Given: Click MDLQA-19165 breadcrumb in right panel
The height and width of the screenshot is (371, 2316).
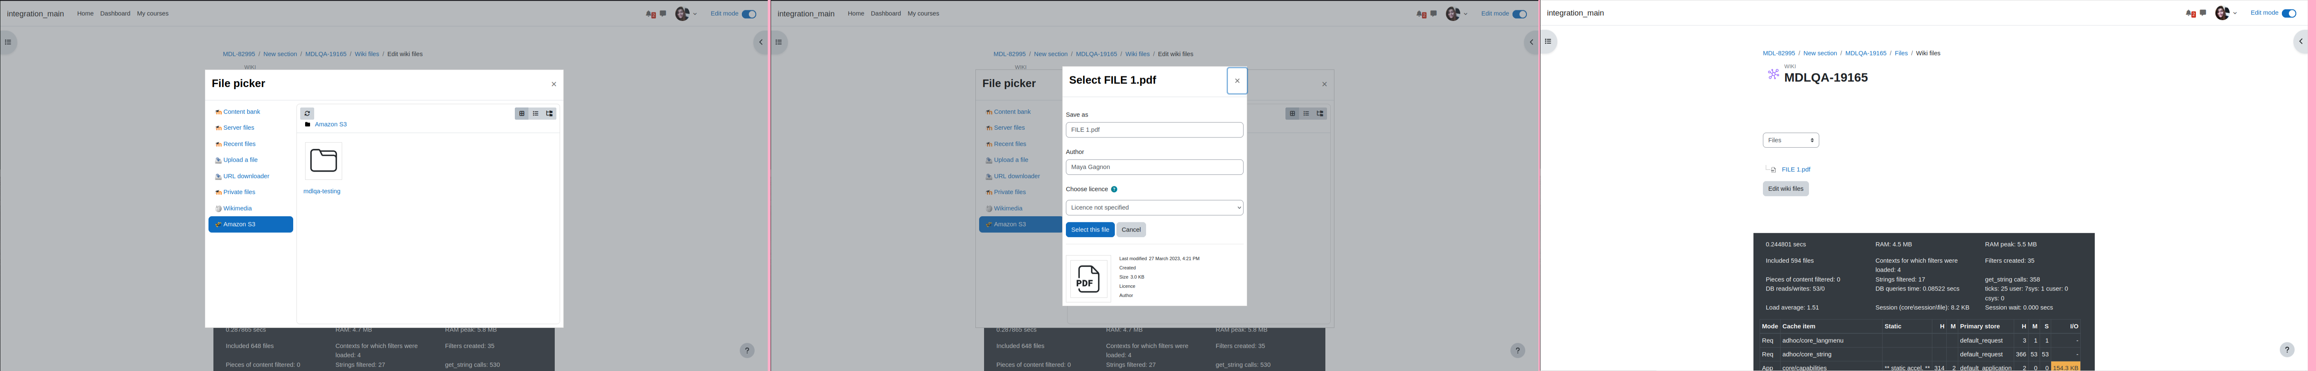Looking at the screenshot, I should [1866, 53].
